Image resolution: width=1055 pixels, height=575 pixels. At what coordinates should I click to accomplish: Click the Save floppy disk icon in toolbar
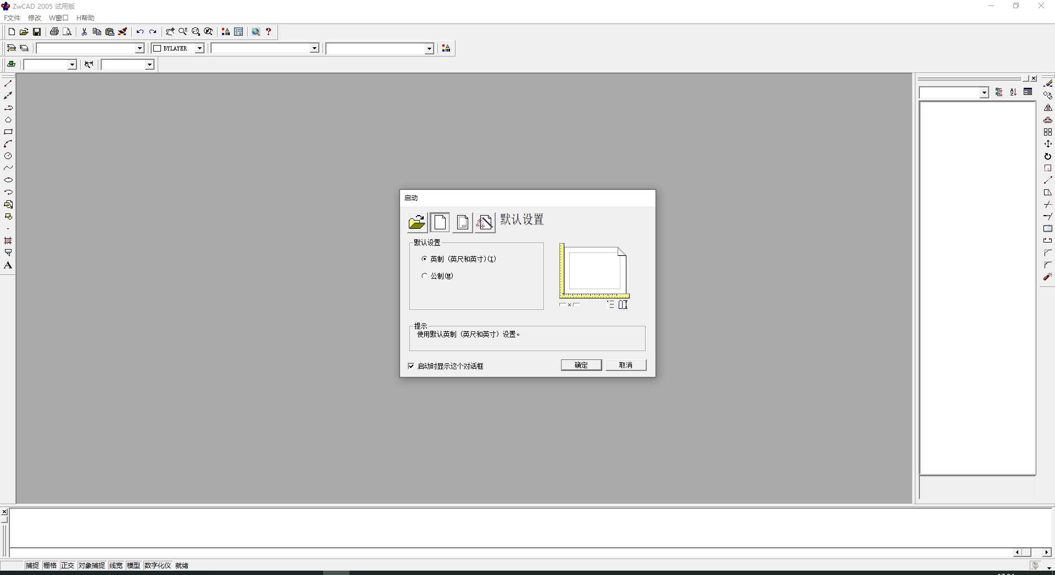point(37,32)
